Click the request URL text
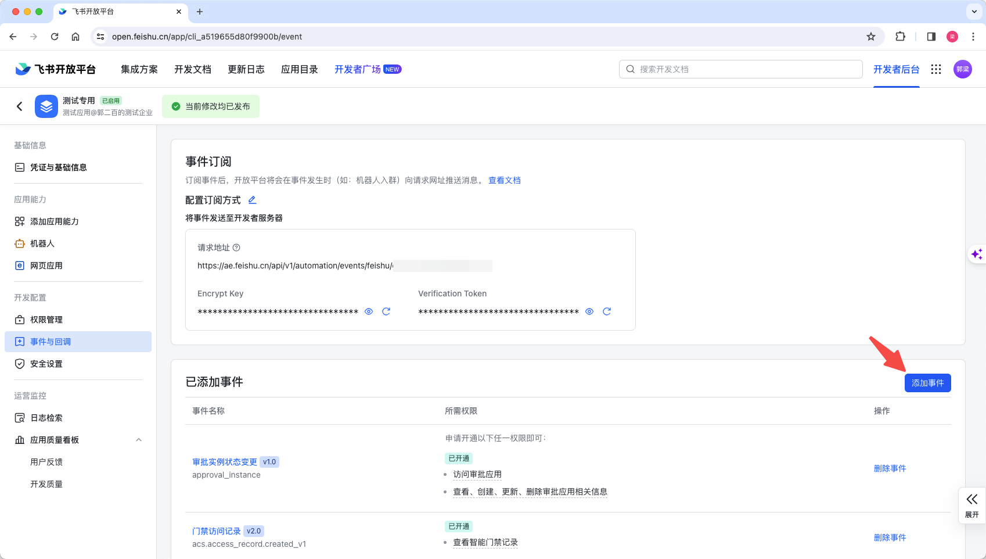This screenshot has height=559, width=986. coord(295,266)
